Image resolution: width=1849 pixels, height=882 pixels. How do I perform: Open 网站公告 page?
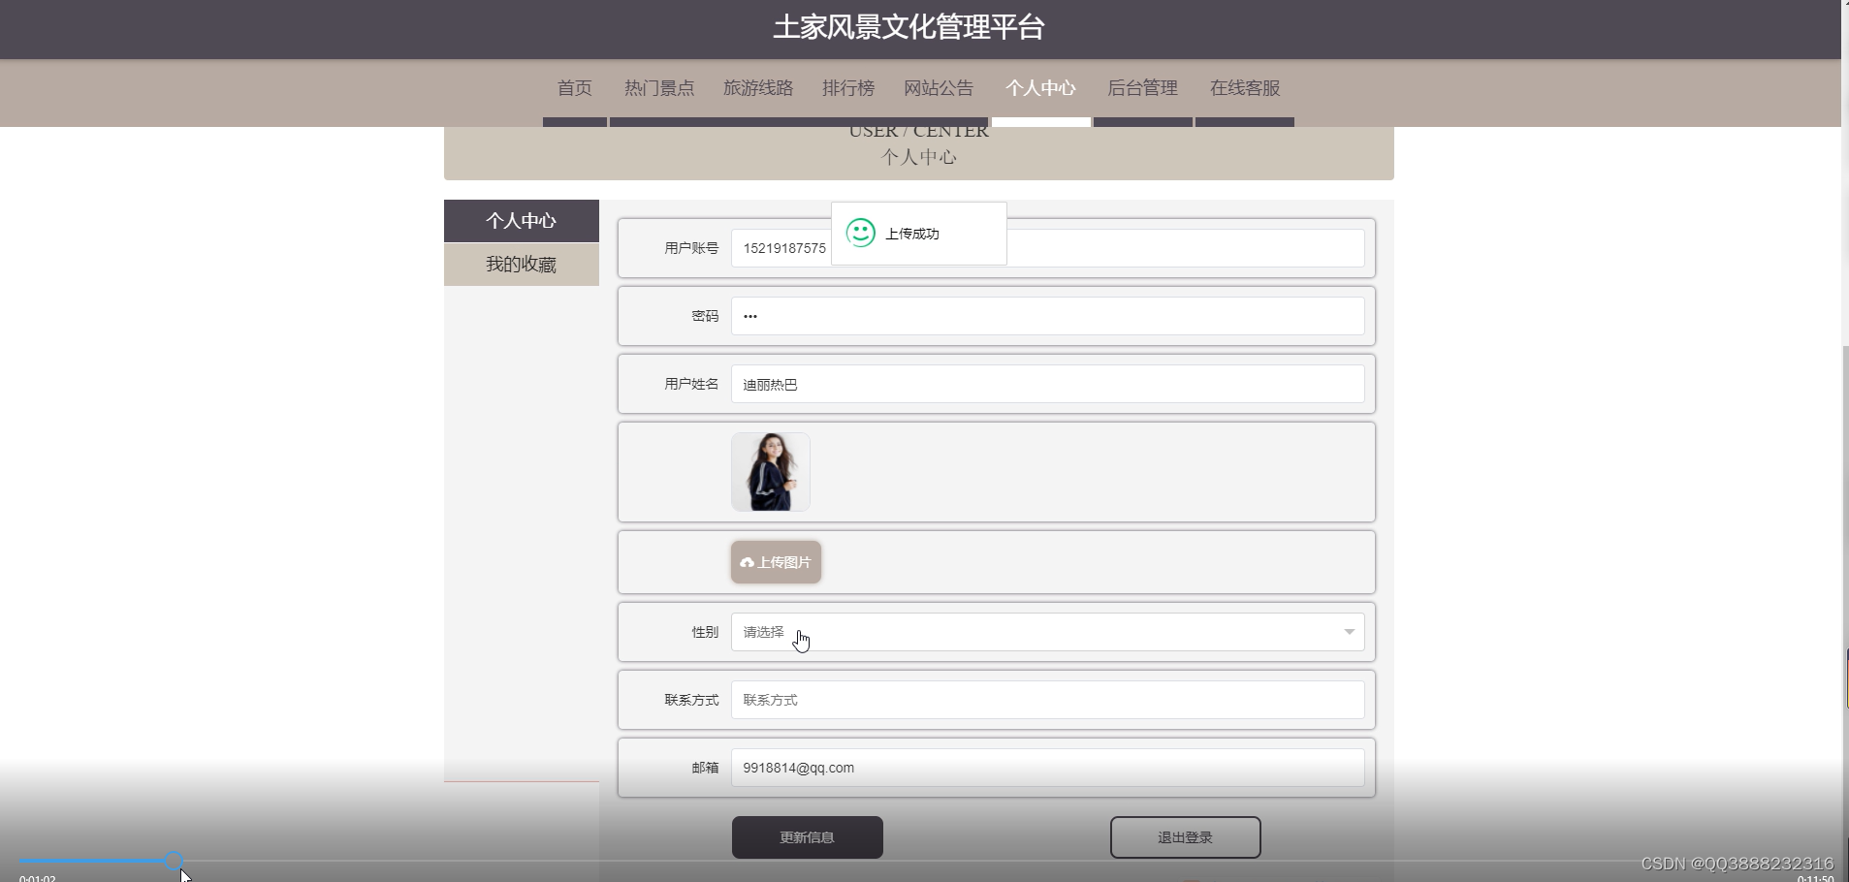[x=939, y=88]
